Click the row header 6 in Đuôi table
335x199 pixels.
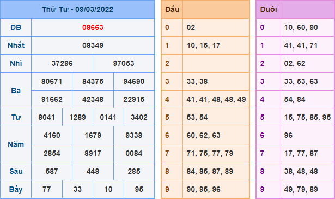pyautogui.click(x=262, y=135)
